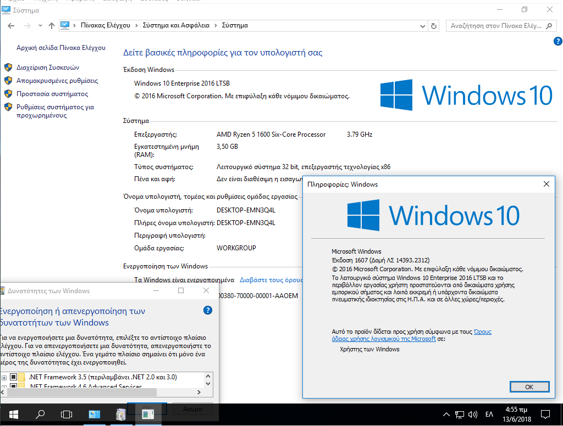Minimize the Δυνατότητες των Windows window
The image size is (563, 426).
156,290
